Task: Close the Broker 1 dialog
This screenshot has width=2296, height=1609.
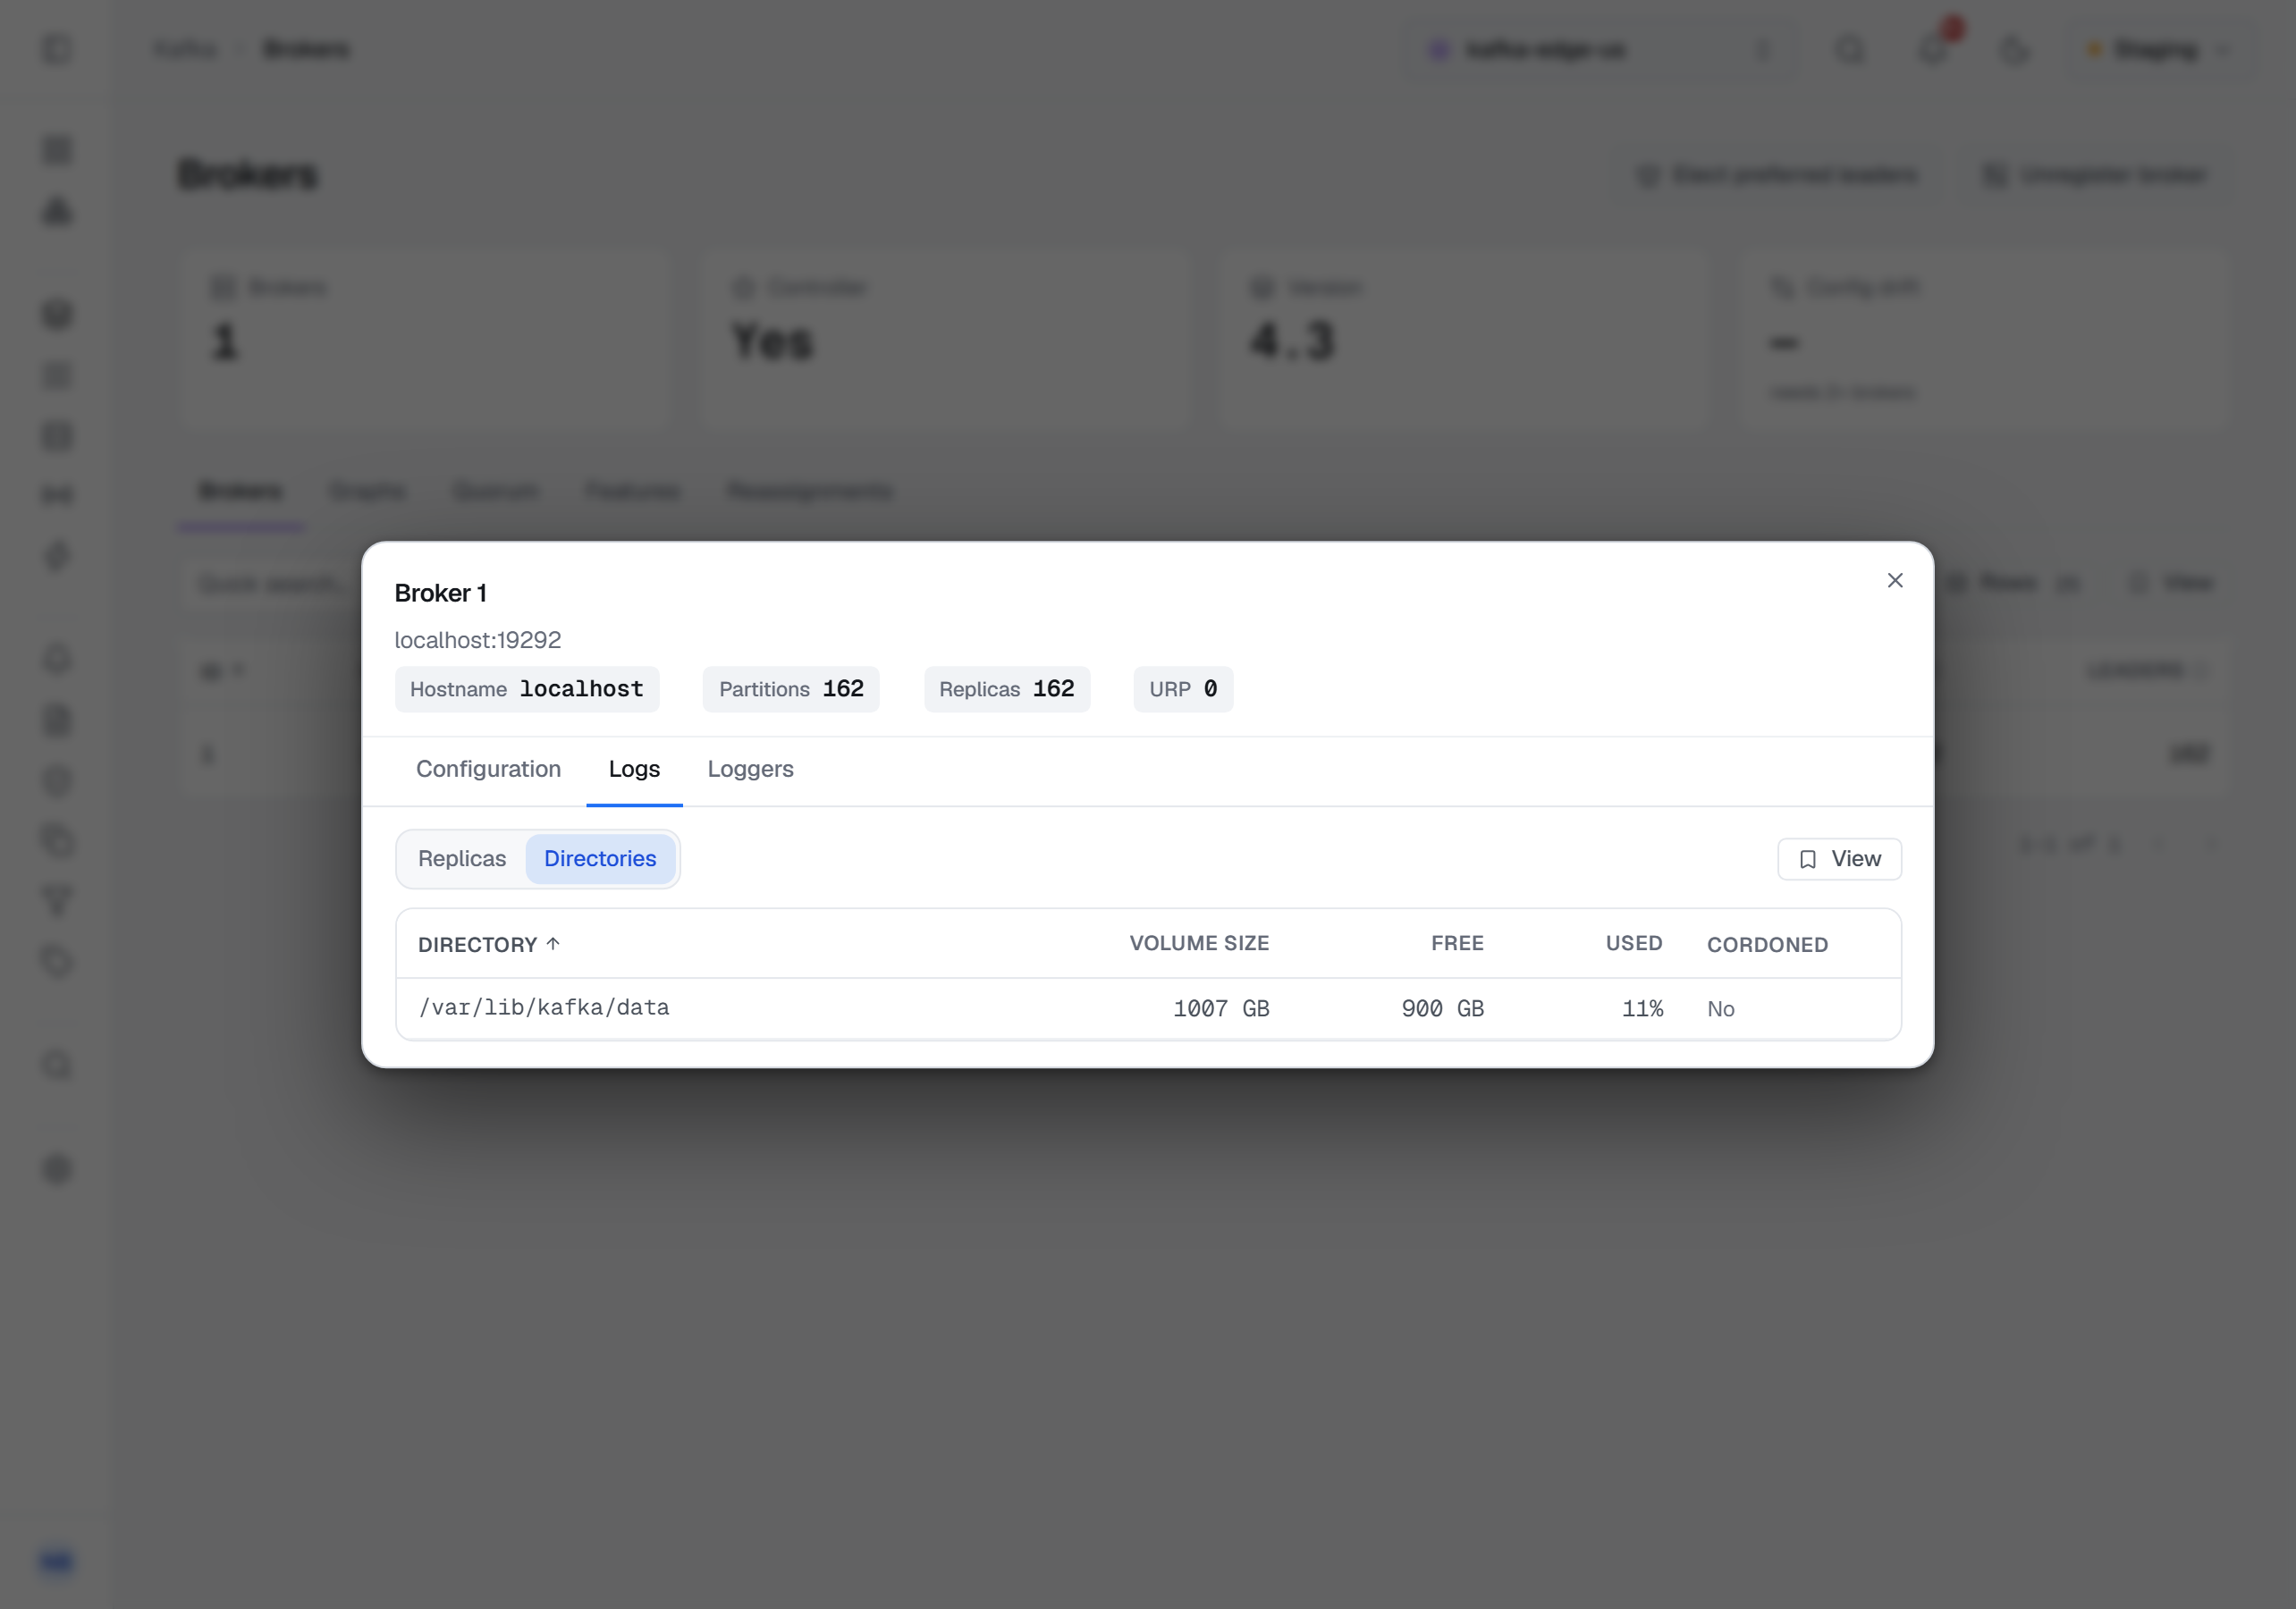Action: point(1894,580)
